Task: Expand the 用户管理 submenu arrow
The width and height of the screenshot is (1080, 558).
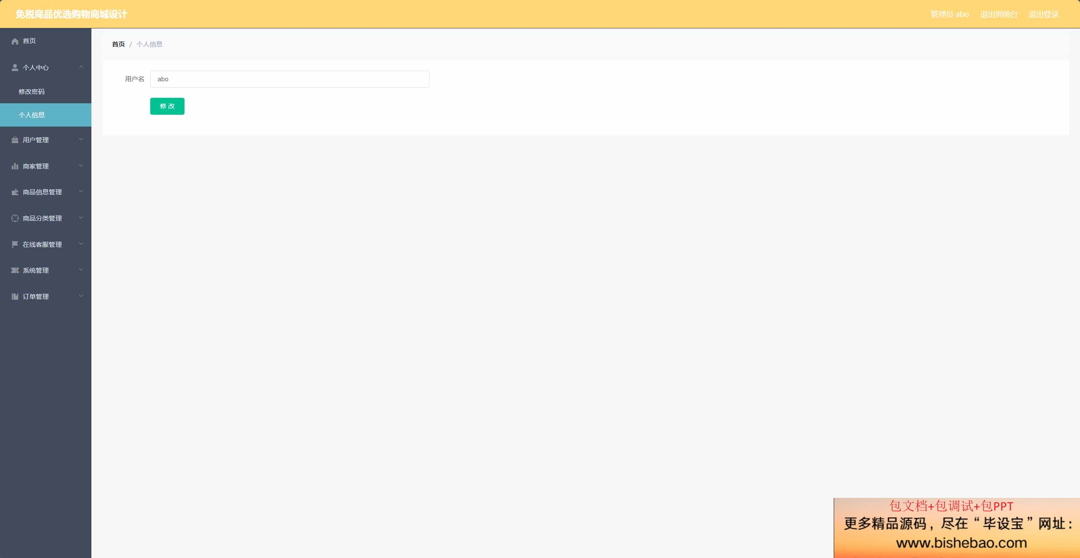Action: coord(81,139)
